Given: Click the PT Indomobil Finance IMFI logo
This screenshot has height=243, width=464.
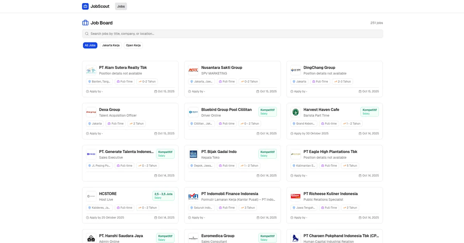Looking at the screenshot, I should [x=193, y=197].
